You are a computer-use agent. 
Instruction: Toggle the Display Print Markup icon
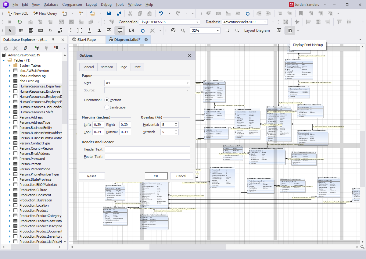click(290, 30)
